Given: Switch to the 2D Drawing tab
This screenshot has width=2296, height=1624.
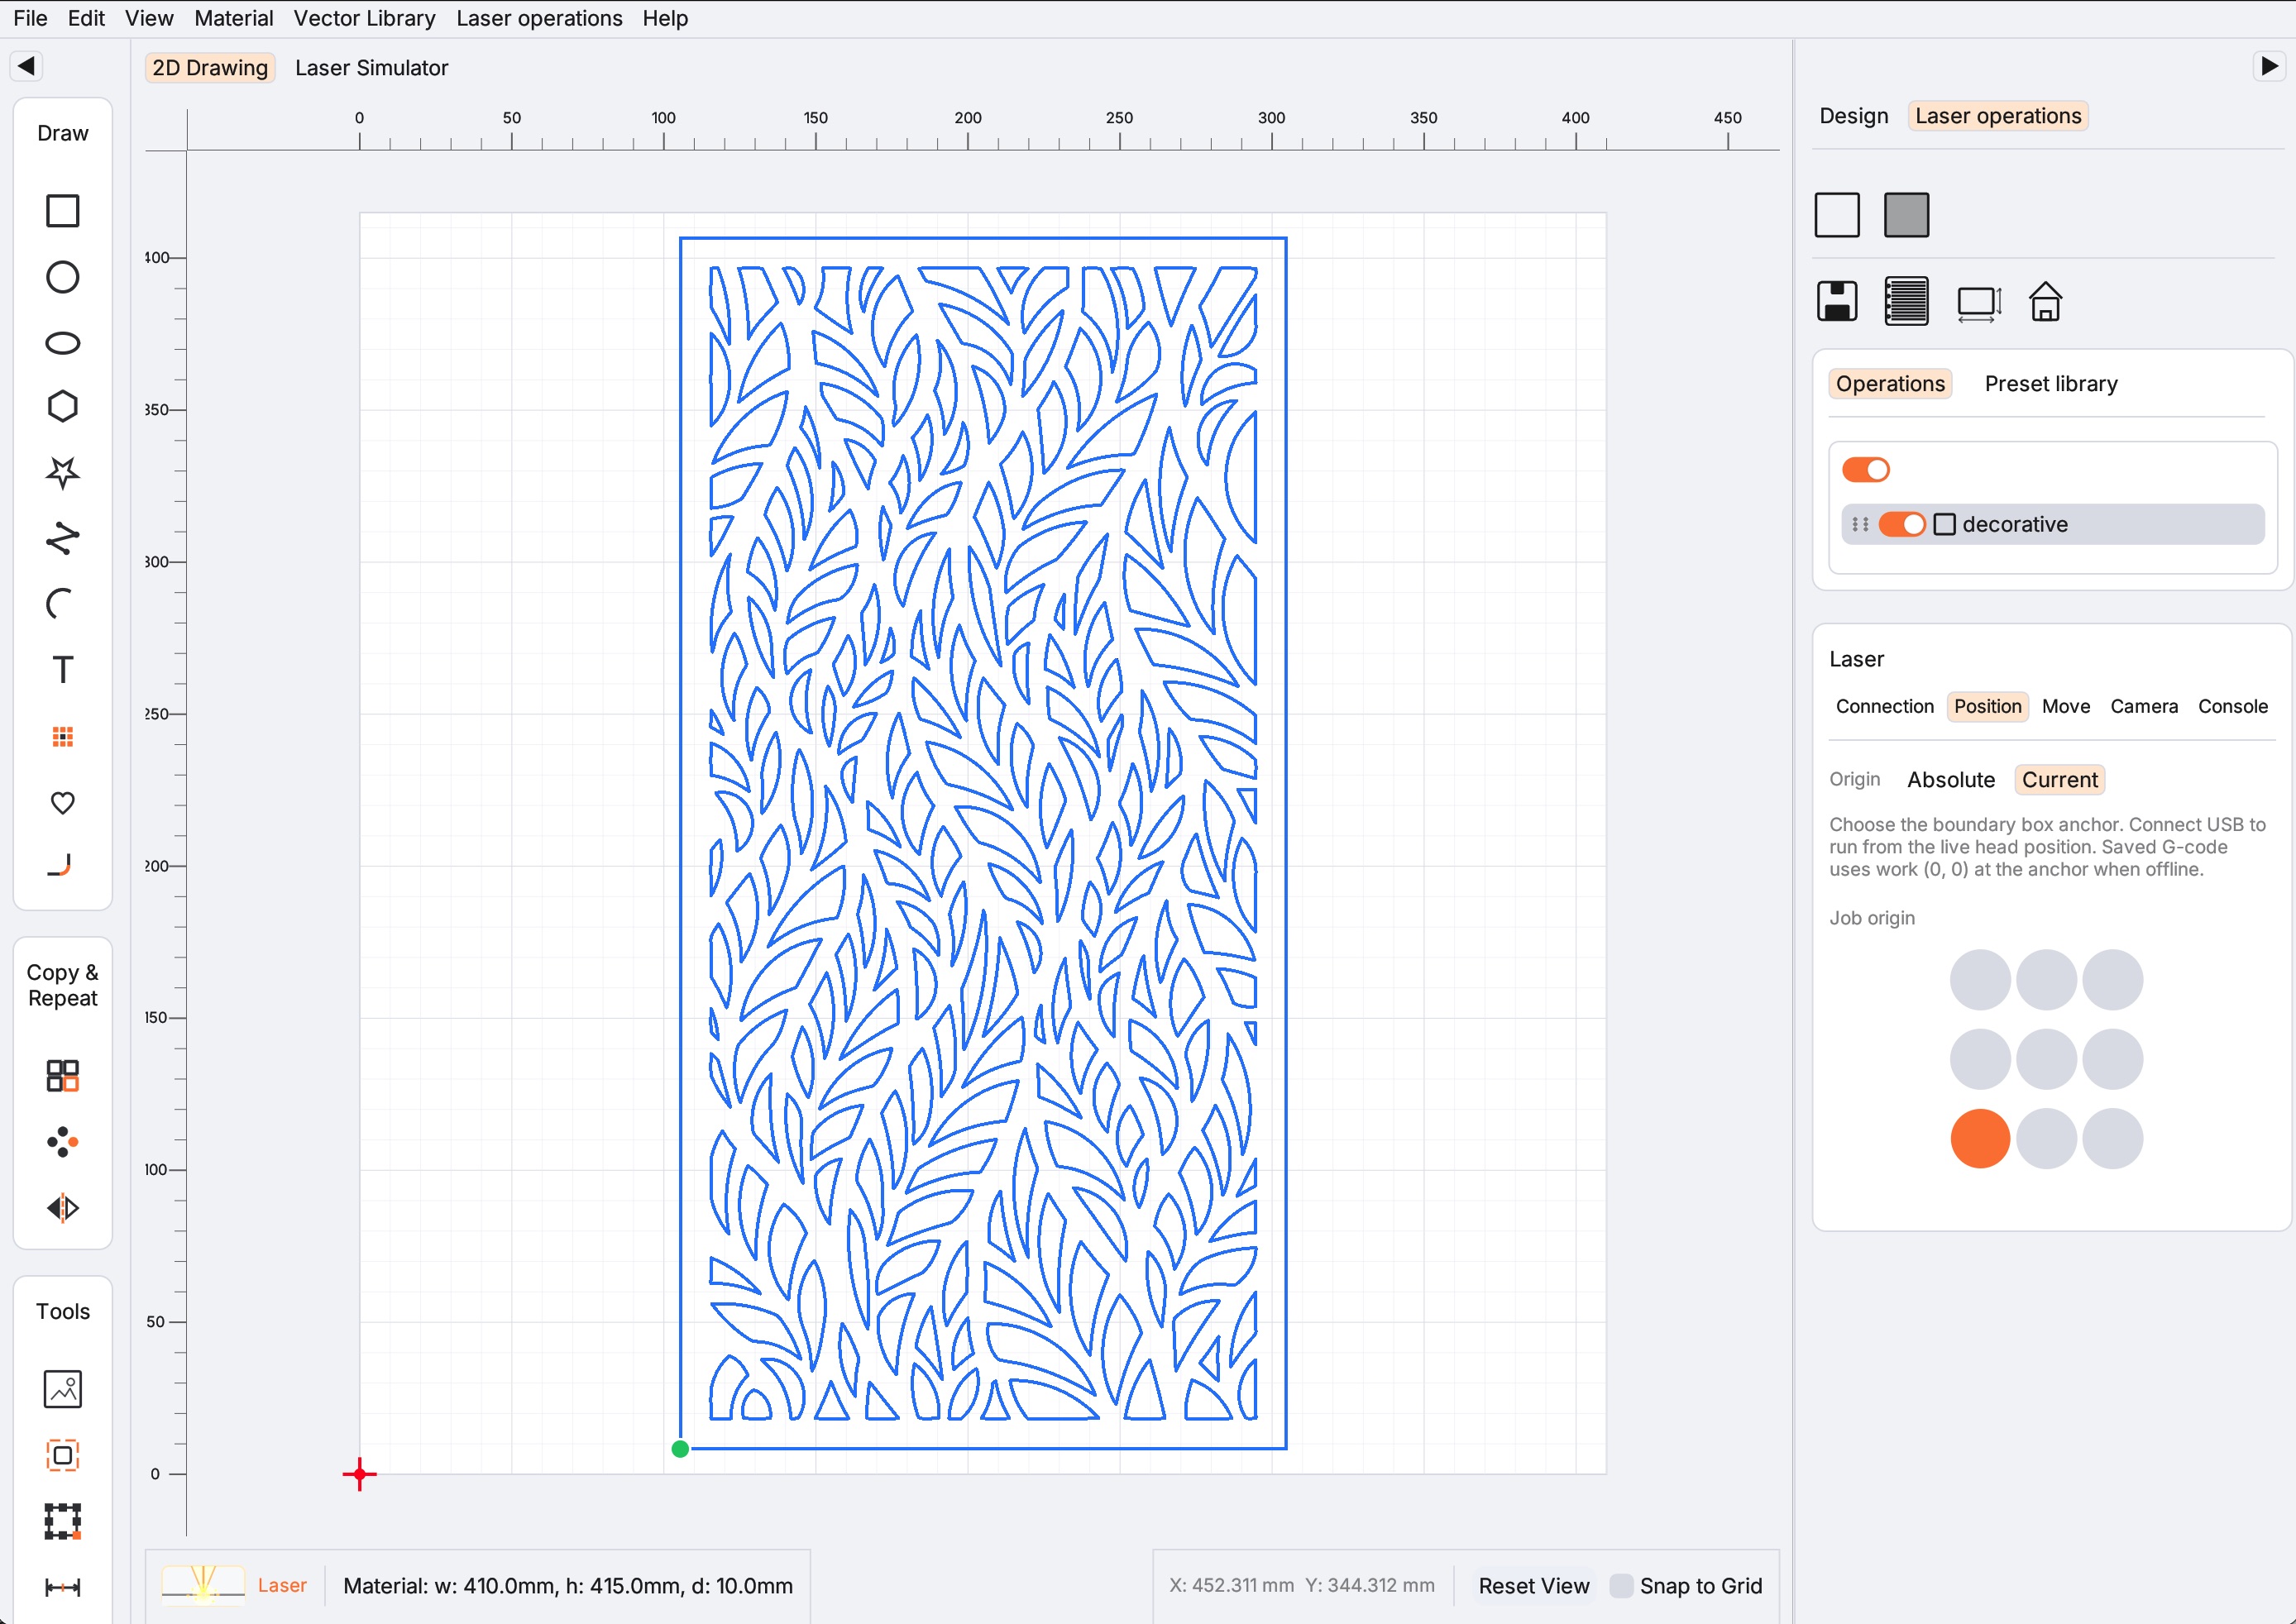Looking at the screenshot, I should tap(210, 68).
